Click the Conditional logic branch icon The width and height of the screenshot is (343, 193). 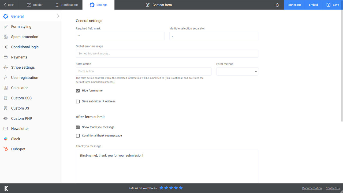[6, 47]
